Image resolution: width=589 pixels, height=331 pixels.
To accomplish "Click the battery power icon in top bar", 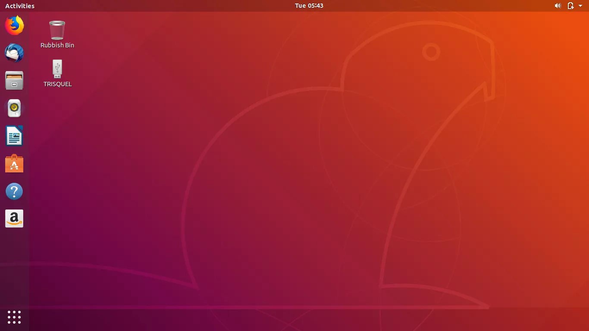I will point(570,6).
